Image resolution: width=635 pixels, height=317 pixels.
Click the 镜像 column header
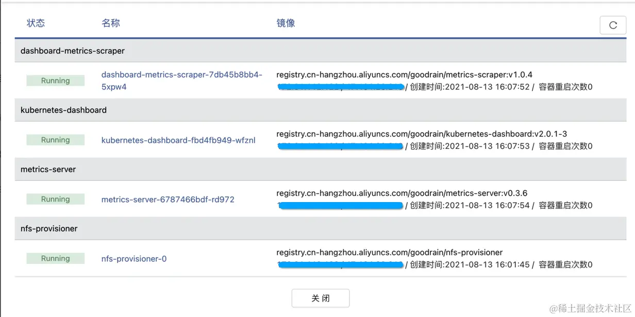pyautogui.click(x=286, y=23)
